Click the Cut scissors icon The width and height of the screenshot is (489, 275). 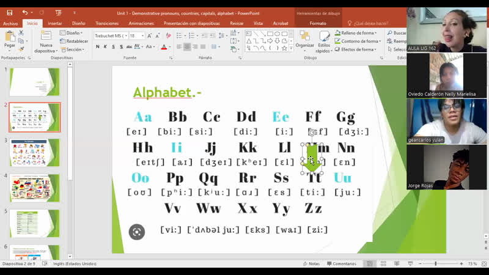[x=21, y=33]
